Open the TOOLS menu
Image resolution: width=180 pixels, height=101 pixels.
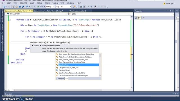point(55,3)
